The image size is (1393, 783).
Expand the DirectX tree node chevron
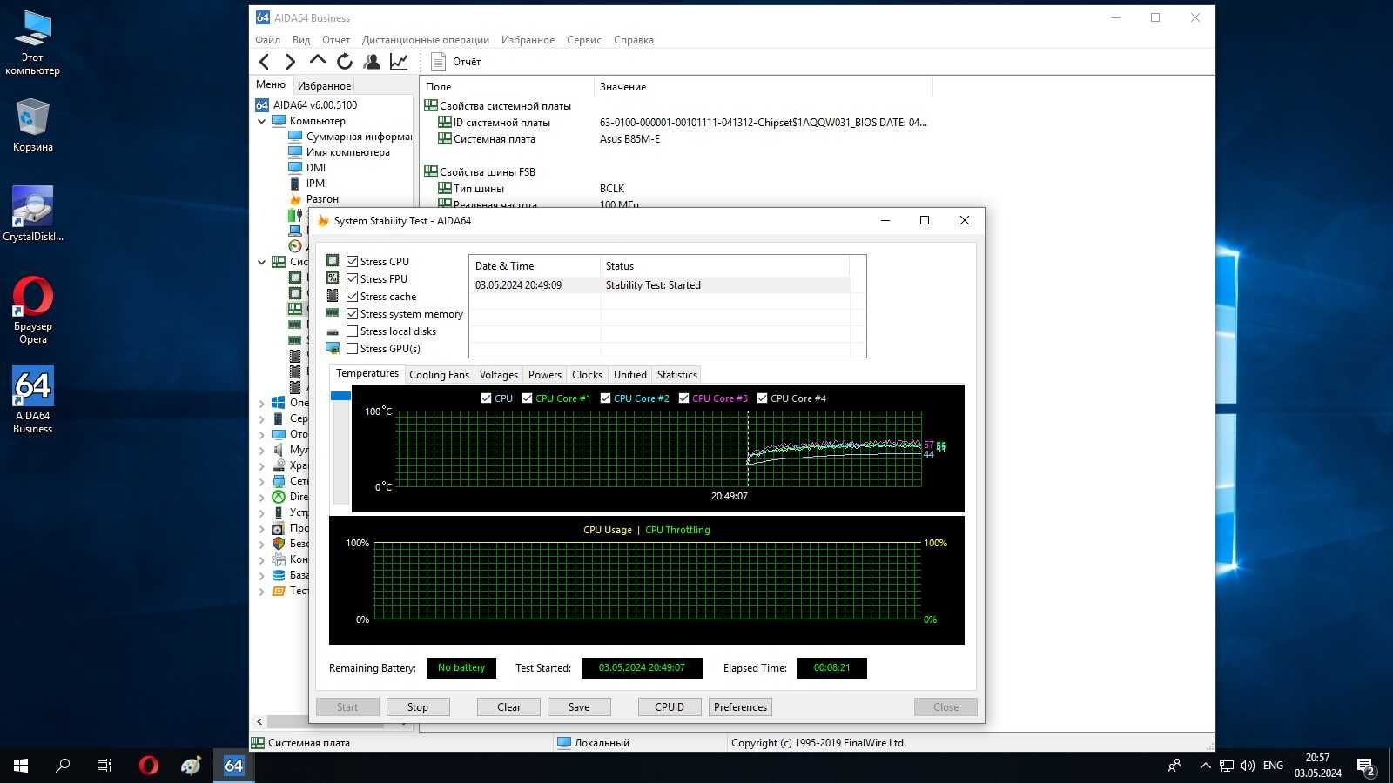[x=261, y=497]
